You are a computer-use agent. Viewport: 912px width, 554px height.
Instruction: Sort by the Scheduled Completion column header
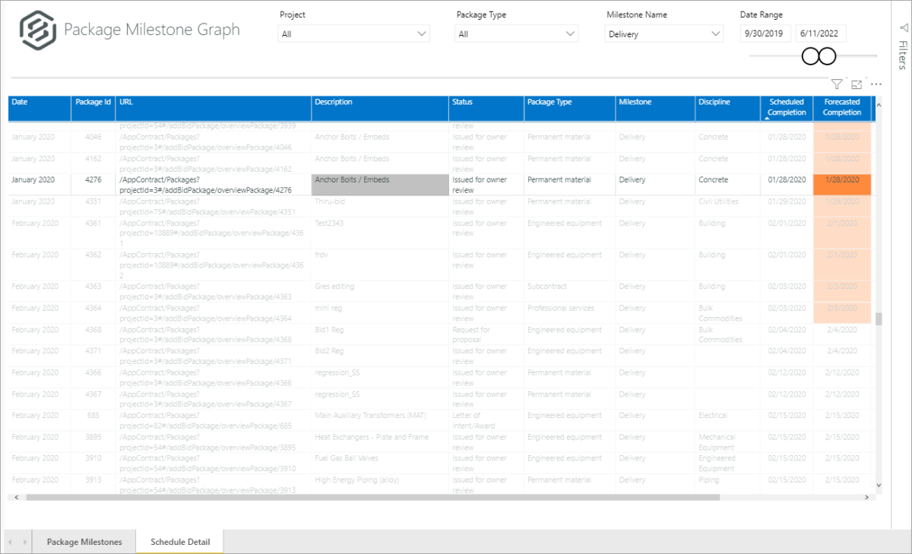click(786, 107)
